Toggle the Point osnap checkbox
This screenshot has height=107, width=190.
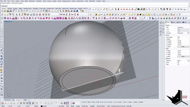point(91,102)
